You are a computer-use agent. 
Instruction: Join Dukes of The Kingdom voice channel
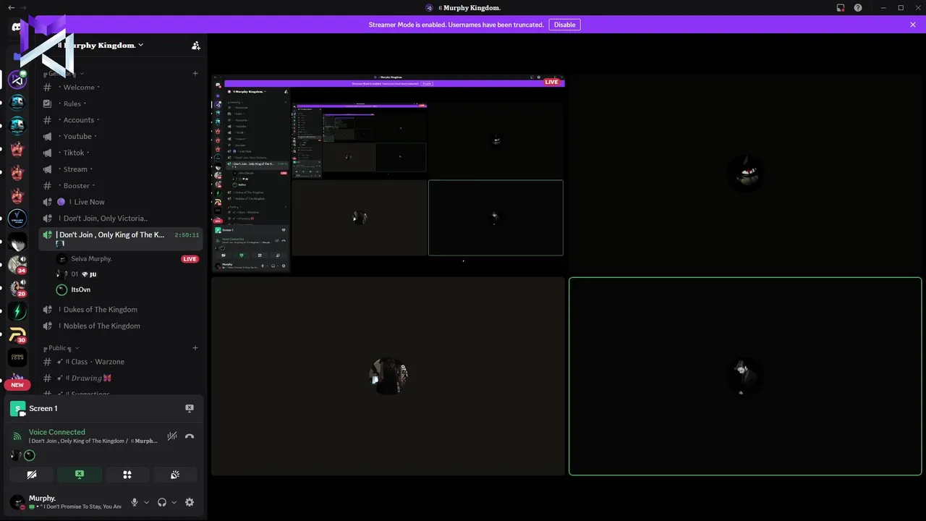click(x=120, y=310)
